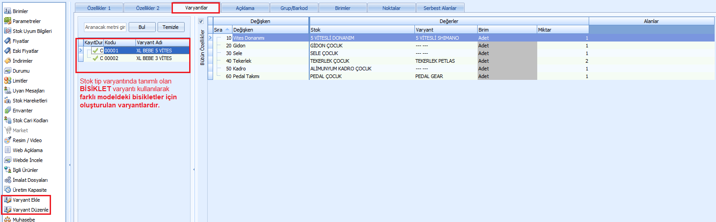Collapse the variant list panel splitter
The height and width of the screenshot is (222, 716).
194,170
